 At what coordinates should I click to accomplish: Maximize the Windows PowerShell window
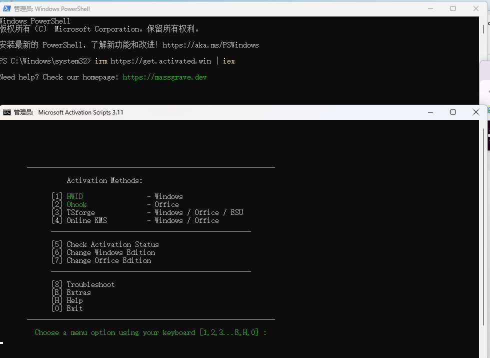453,8
